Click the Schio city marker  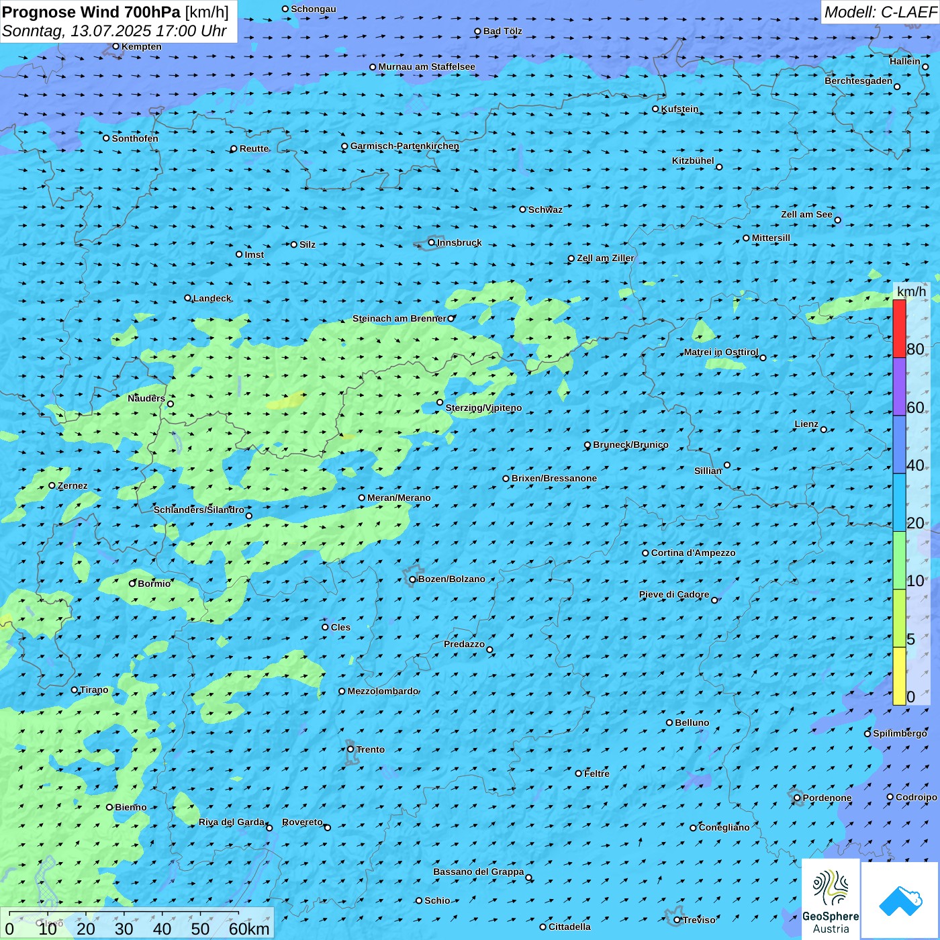[419, 900]
